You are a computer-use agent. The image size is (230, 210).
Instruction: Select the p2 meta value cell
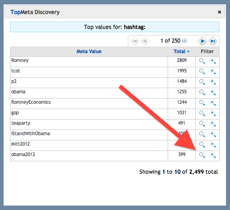pos(89,82)
